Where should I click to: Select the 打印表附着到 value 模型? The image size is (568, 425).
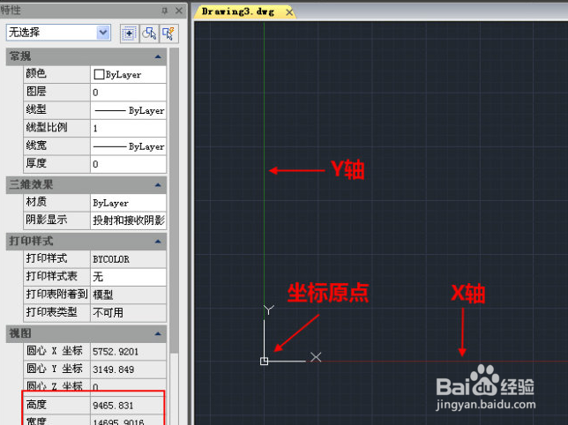(128, 295)
